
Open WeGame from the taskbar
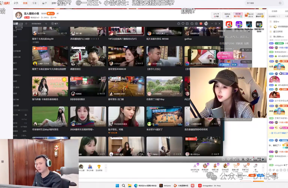coord(165,186)
